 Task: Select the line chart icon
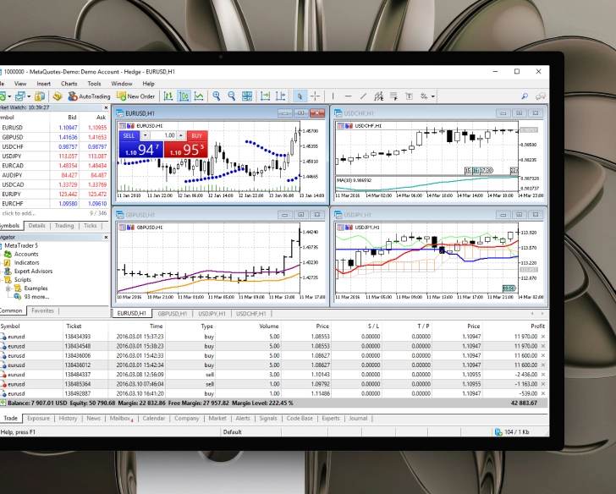(x=199, y=96)
